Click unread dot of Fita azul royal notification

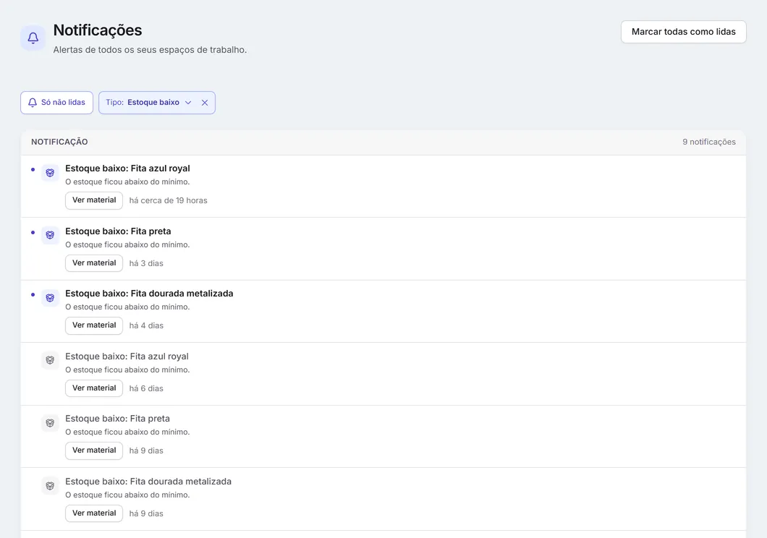click(x=33, y=169)
